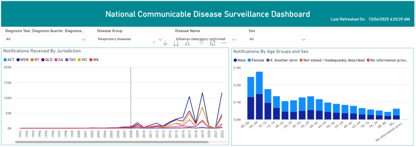Click the Last Refreshed On timestamp

[x=370, y=19]
